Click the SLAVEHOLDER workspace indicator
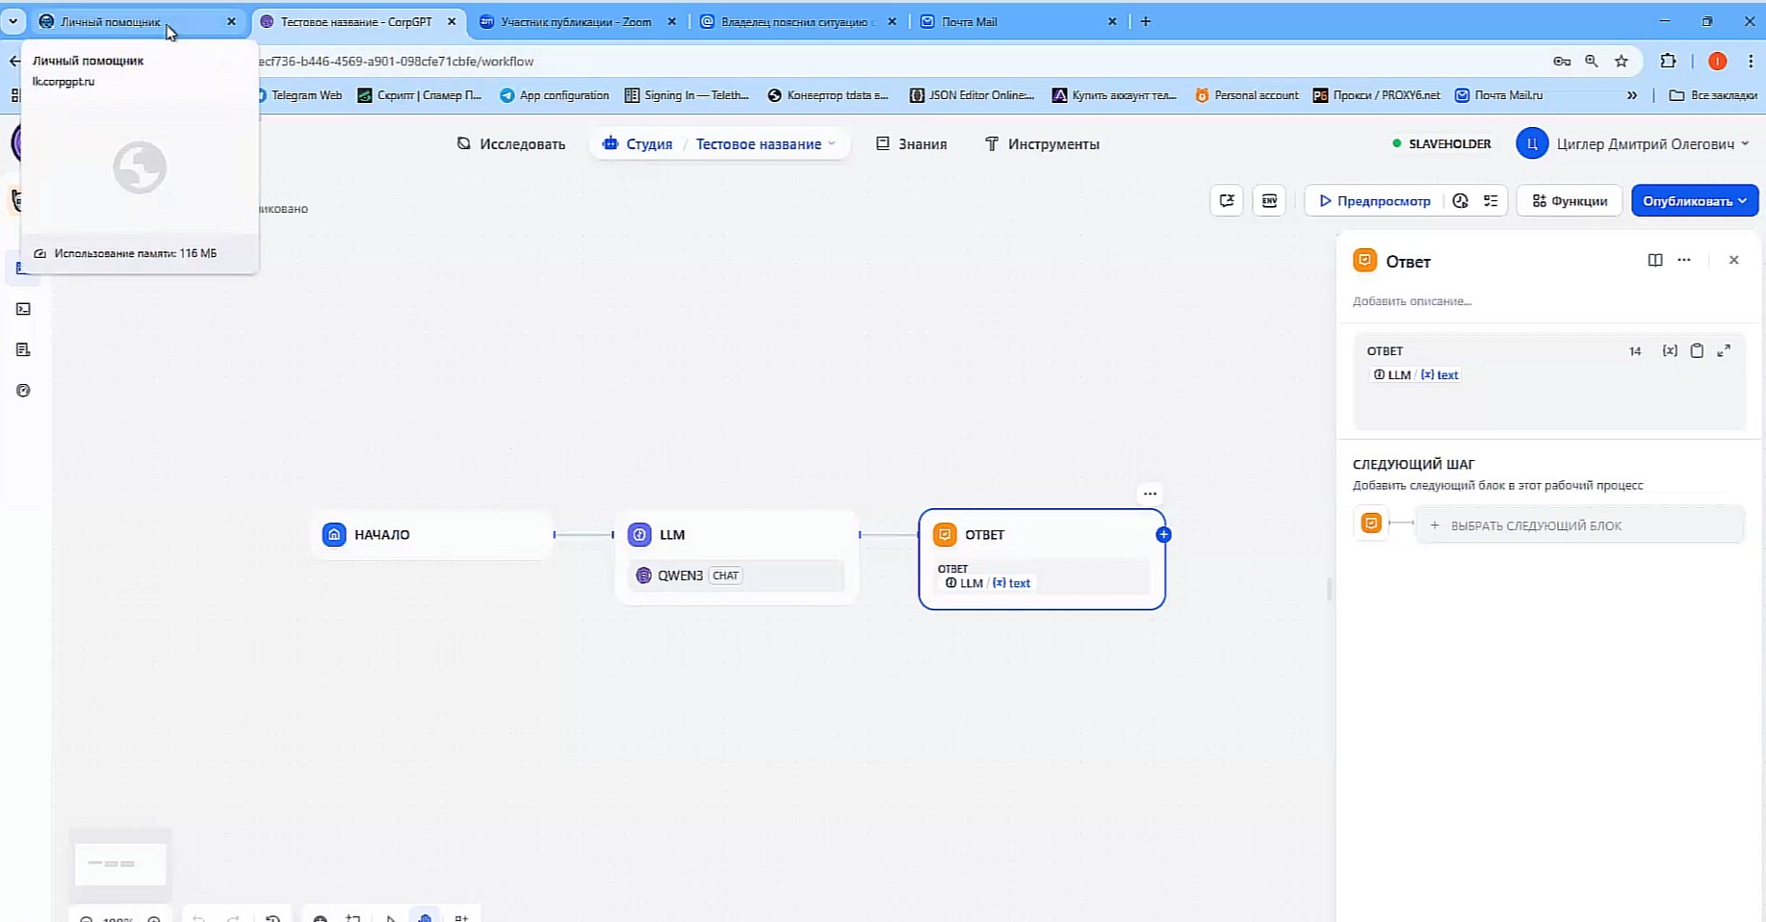This screenshot has width=1766, height=922. 1441,144
